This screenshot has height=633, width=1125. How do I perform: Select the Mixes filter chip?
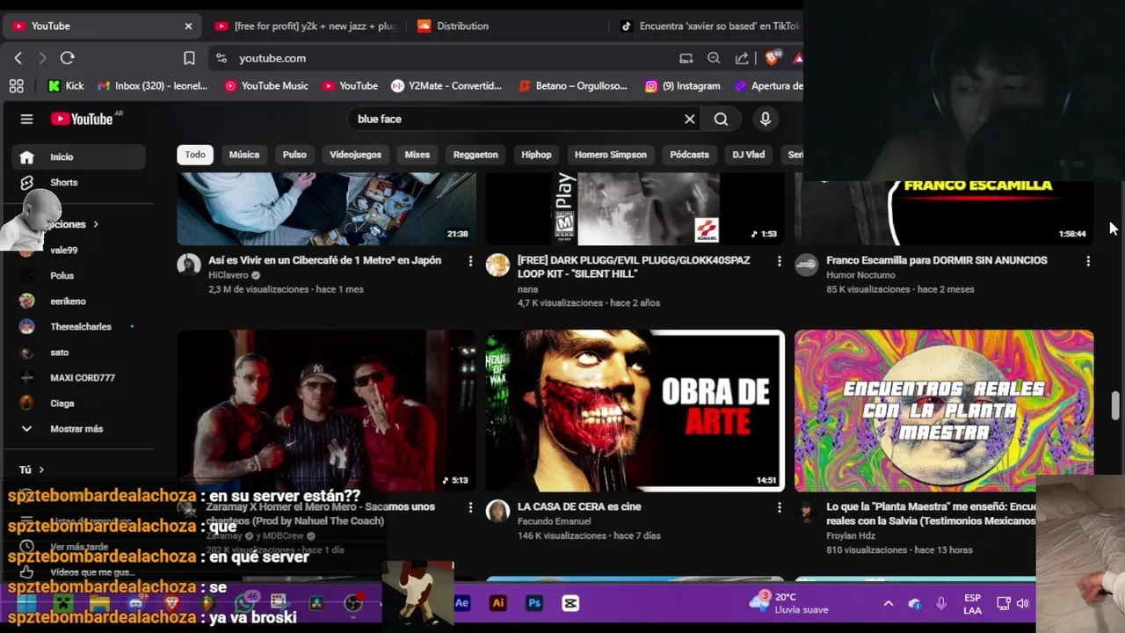coord(417,155)
